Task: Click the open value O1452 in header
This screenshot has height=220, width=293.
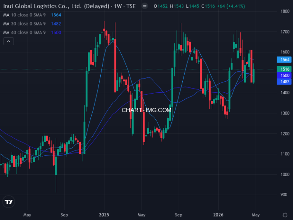Action: point(161,6)
